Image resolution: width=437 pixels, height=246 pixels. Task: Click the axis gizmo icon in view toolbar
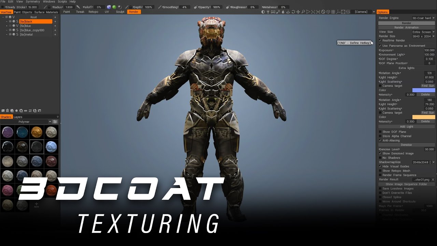338,12
